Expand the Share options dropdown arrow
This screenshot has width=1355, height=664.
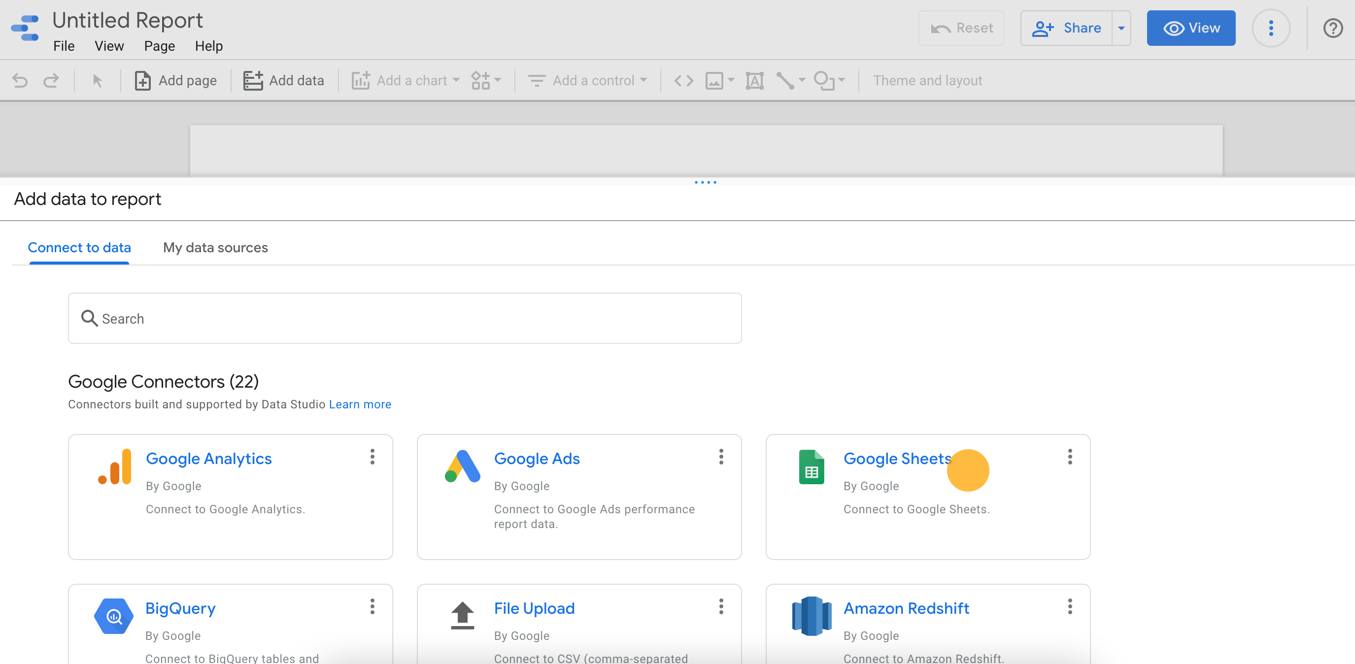(1121, 28)
